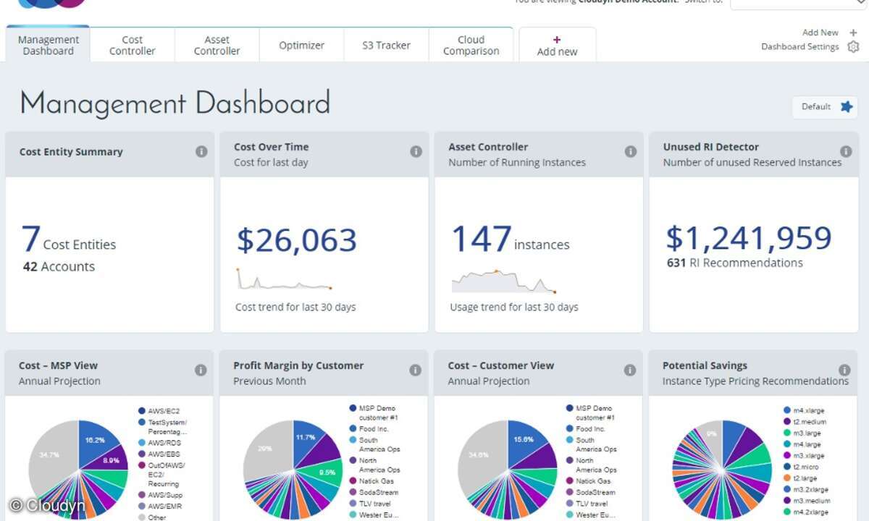This screenshot has width=869, height=521.
Task: Switch to the Cloud Comparison tab
Action: (x=471, y=45)
